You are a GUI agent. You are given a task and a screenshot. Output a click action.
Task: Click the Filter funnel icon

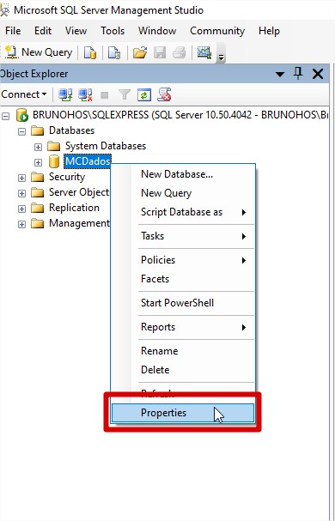(125, 95)
